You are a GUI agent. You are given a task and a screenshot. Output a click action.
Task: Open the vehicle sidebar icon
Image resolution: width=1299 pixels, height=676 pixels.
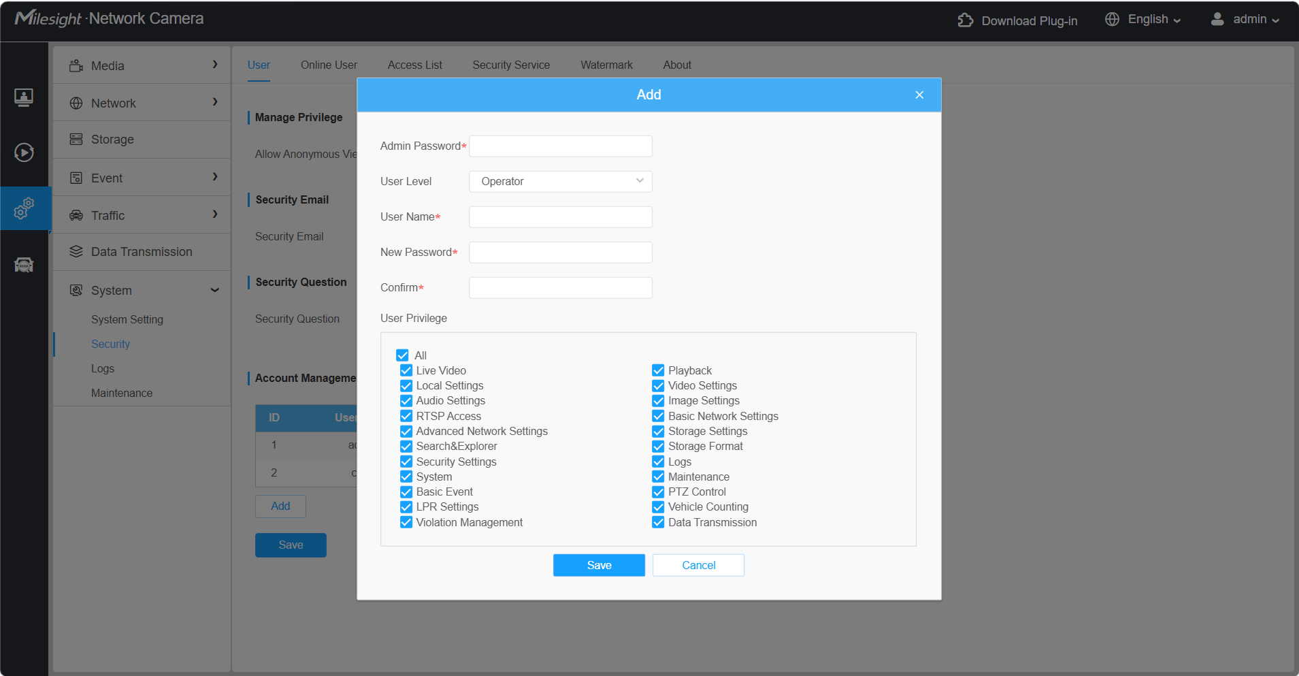tap(24, 265)
